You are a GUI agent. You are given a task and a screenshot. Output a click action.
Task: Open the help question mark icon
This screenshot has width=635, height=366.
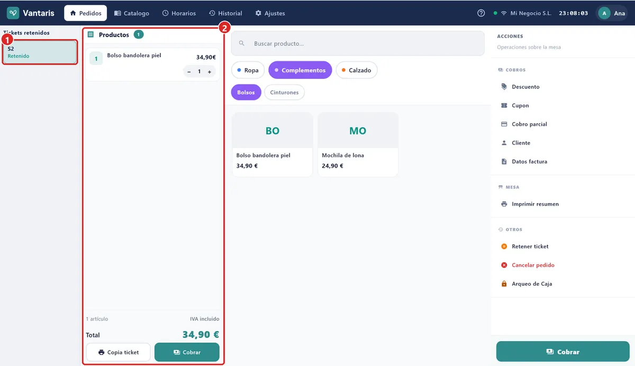[x=481, y=13]
